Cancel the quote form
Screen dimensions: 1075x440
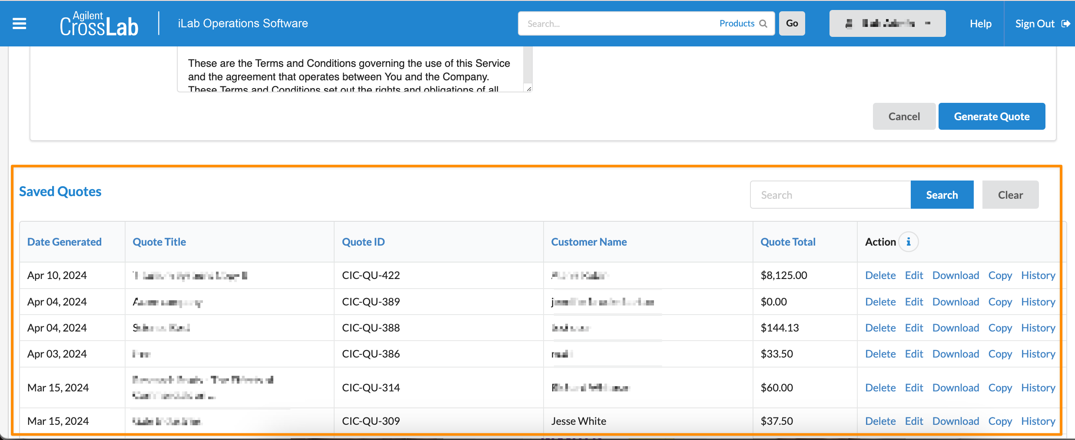904,116
